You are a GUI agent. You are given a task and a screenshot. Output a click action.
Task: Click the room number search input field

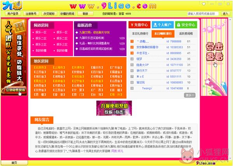click(203, 14)
